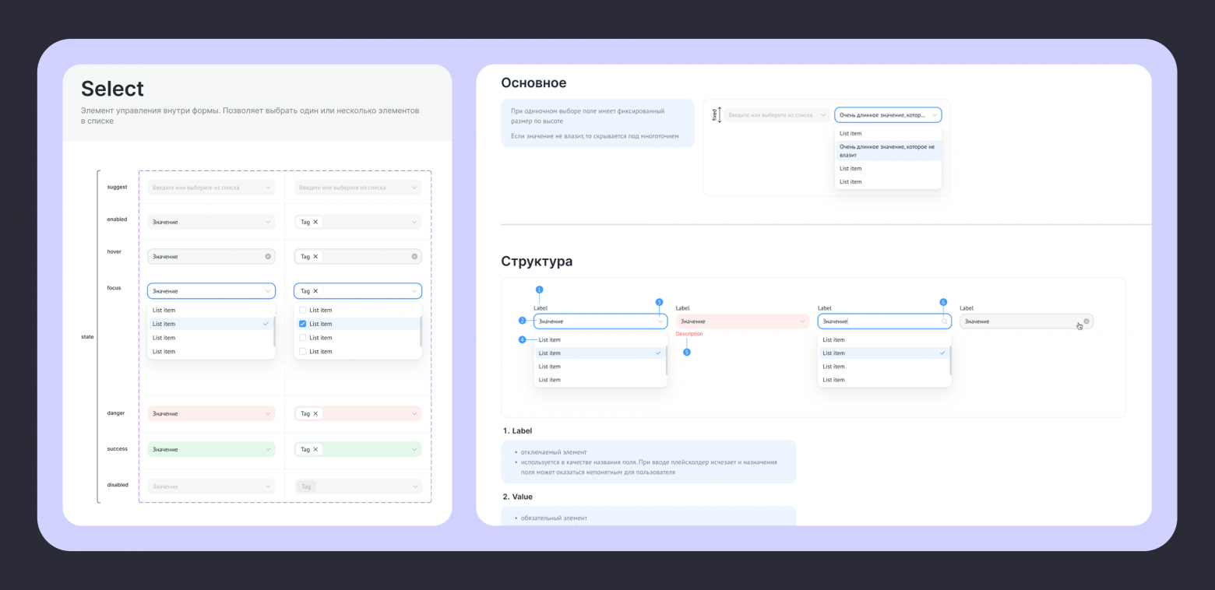
Task: Open the success Значение select chevron
Action: (x=268, y=449)
